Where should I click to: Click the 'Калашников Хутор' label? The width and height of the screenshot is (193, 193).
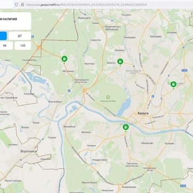150,169
